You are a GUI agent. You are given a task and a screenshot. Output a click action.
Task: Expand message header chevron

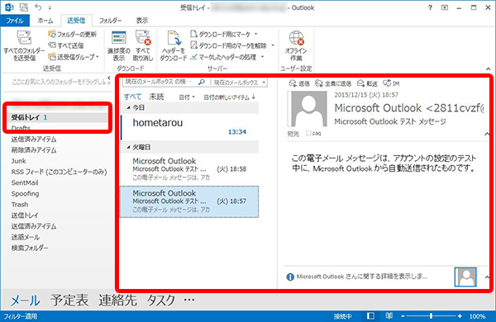[x=487, y=134]
